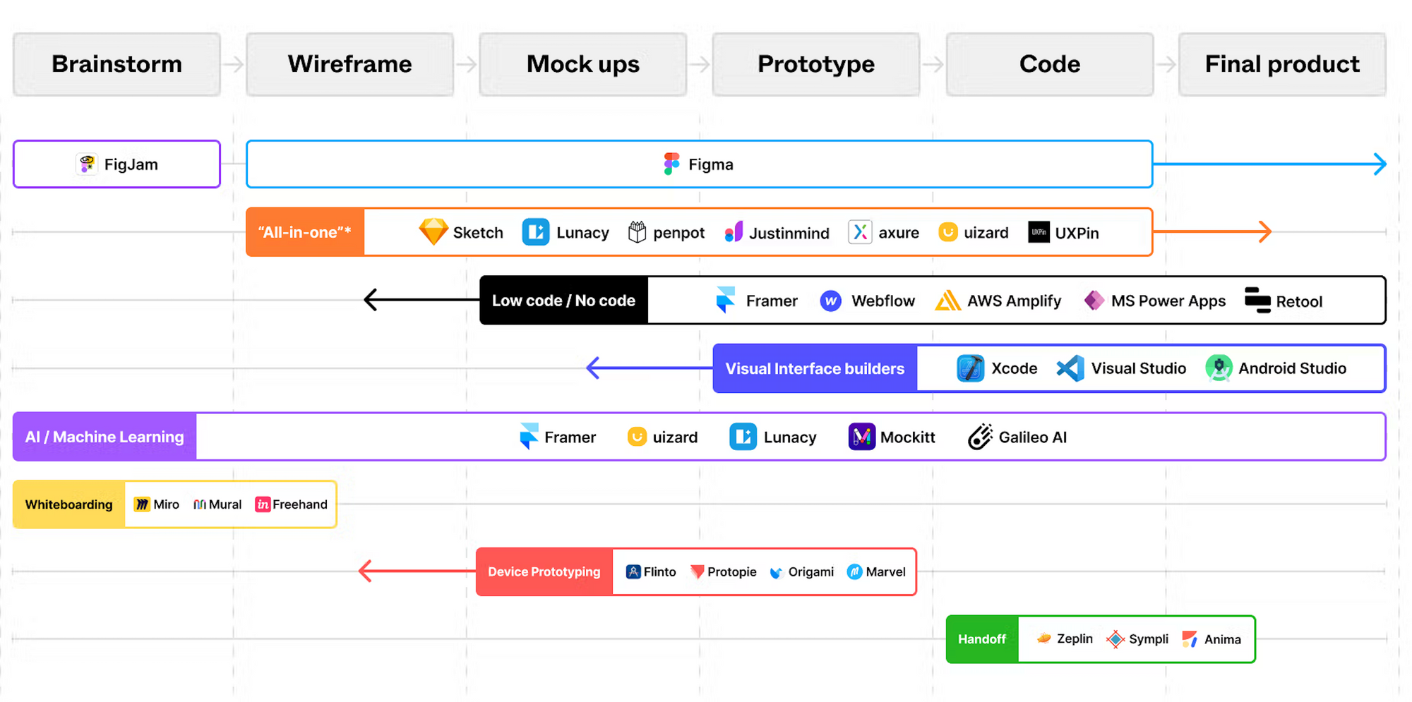Screen dimensions: 1412x702
Task: Click the Marvel icon
Action: (854, 571)
